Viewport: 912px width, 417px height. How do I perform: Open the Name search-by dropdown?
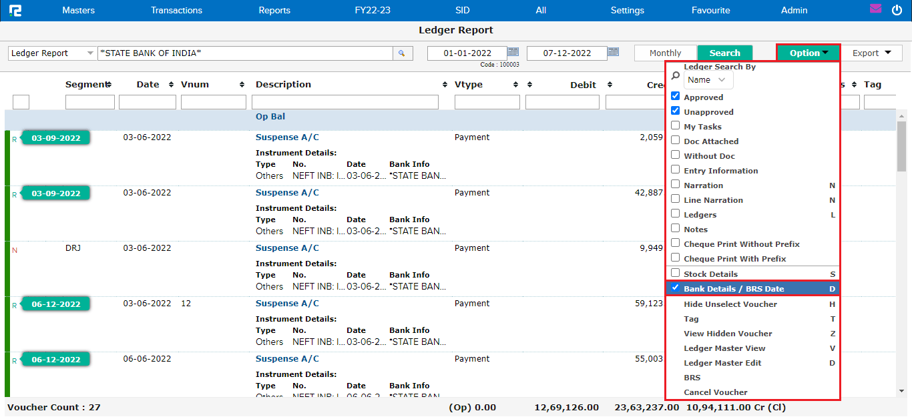click(708, 80)
